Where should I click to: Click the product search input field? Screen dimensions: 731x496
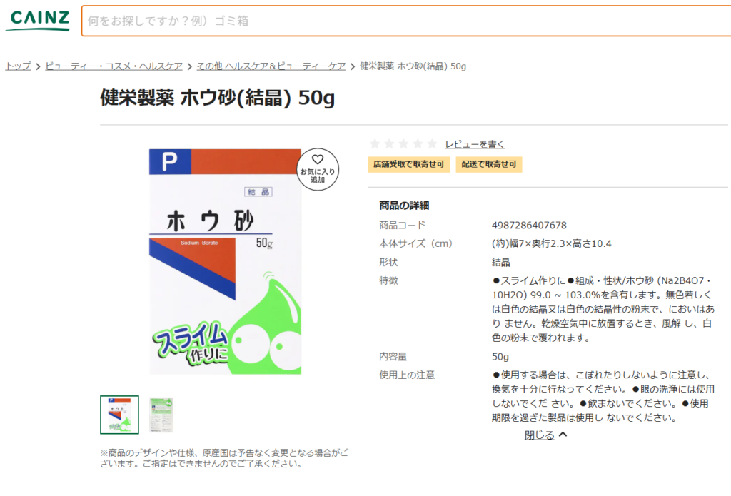(x=406, y=21)
